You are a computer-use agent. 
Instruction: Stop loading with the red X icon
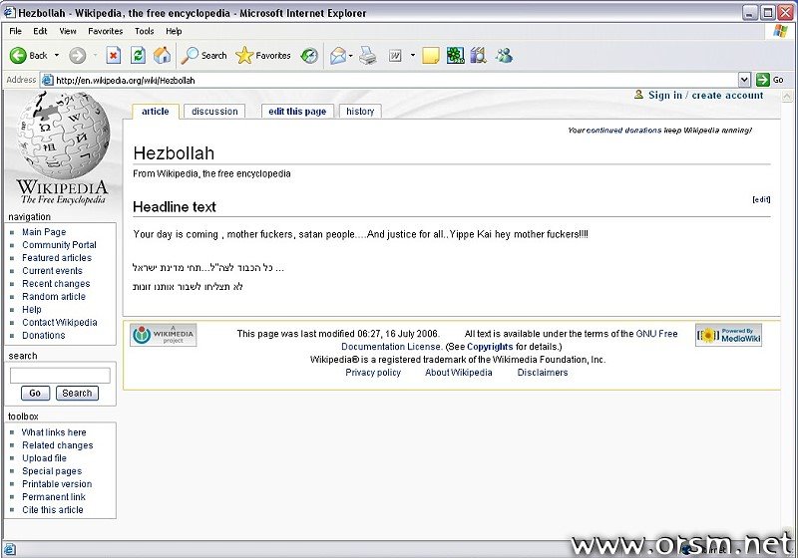[114, 56]
